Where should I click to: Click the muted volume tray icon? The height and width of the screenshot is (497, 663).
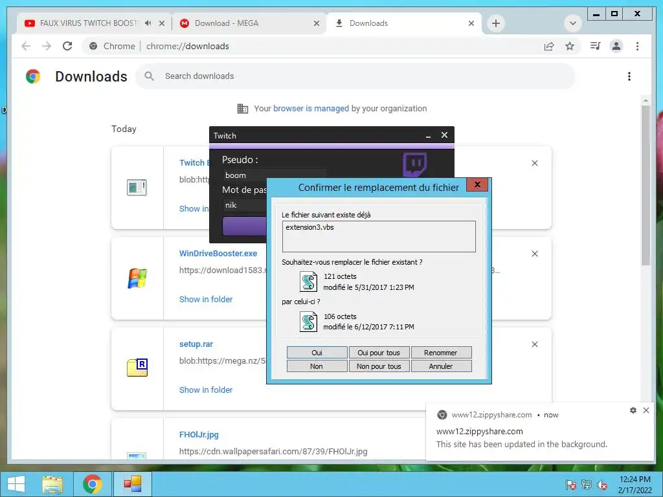602,485
